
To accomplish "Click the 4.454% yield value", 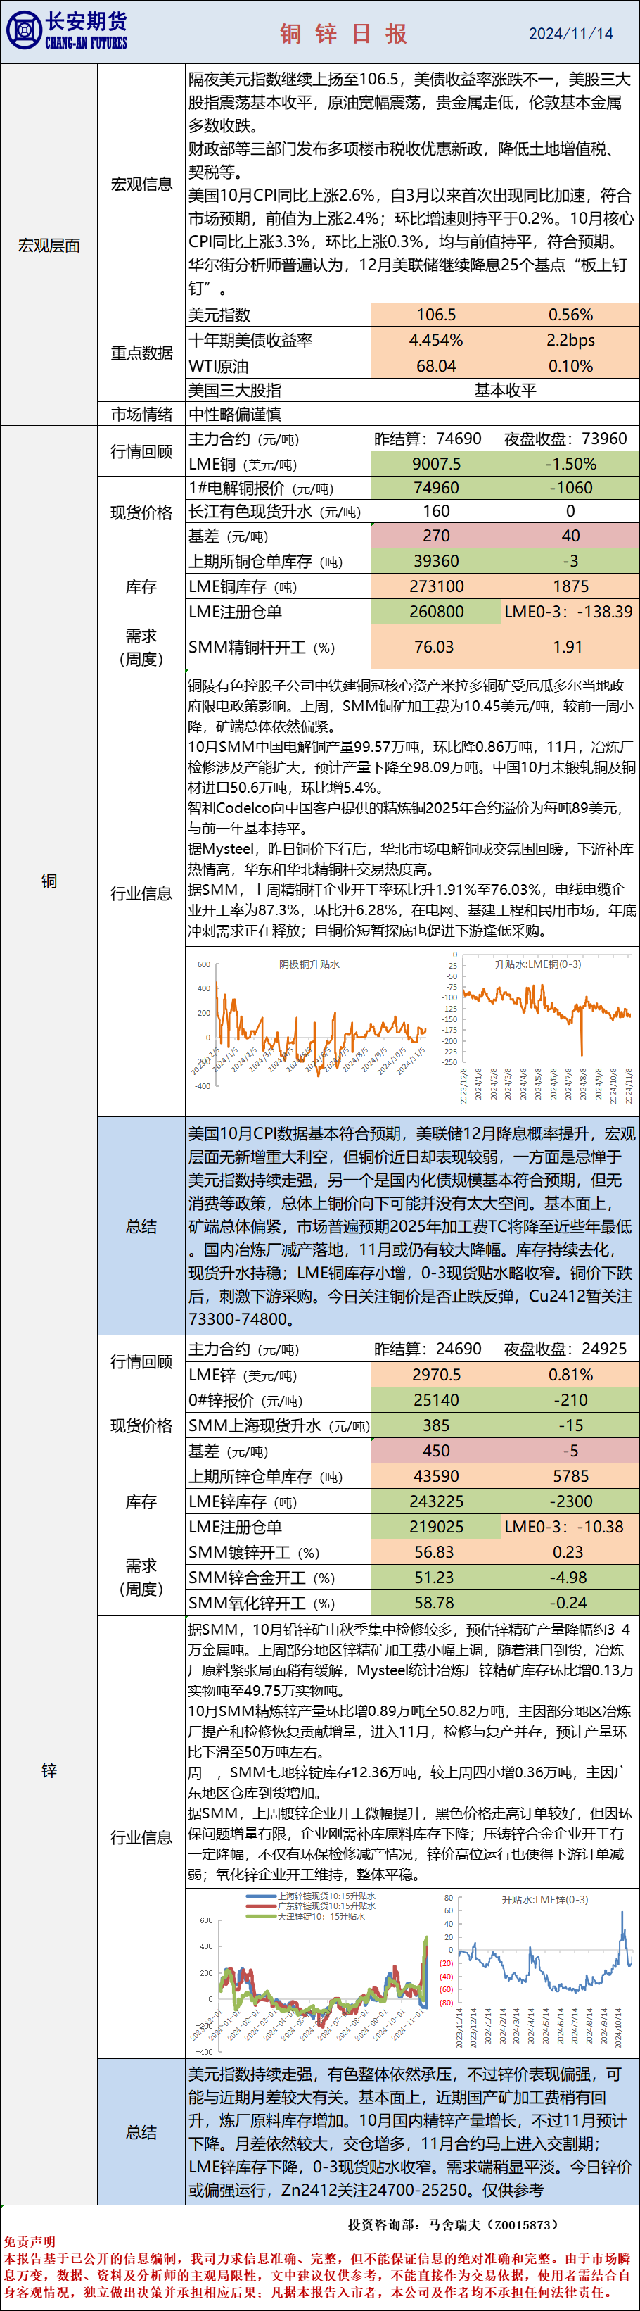I will click(x=435, y=340).
